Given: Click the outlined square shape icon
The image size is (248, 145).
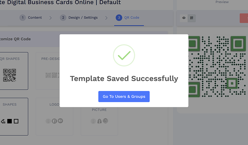Looking at the screenshot, I should [x=16, y=121].
